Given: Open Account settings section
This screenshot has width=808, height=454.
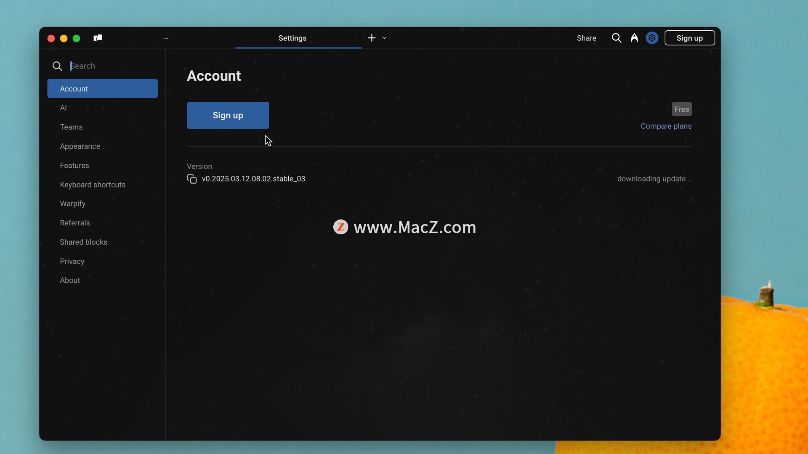Looking at the screenshot, I should [102, 89].
